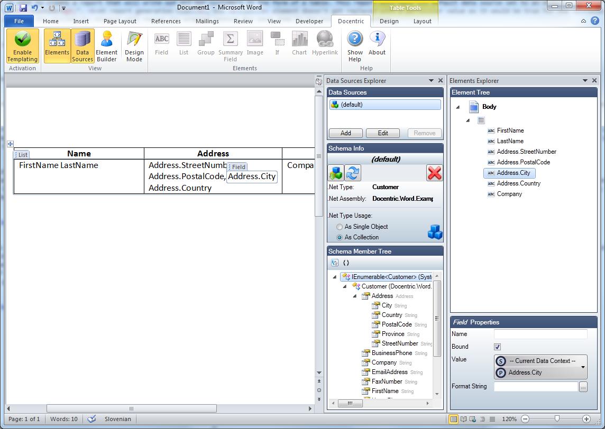Image resolution: width=605 pixels, height=429 pixels.
Task: Select Company in the Element Tree
Action: pyautogui.click(x=509, y=194)
